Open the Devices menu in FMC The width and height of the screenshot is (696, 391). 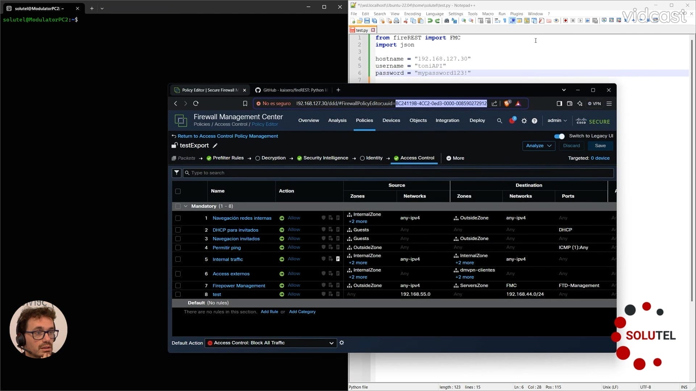(391, 121)
